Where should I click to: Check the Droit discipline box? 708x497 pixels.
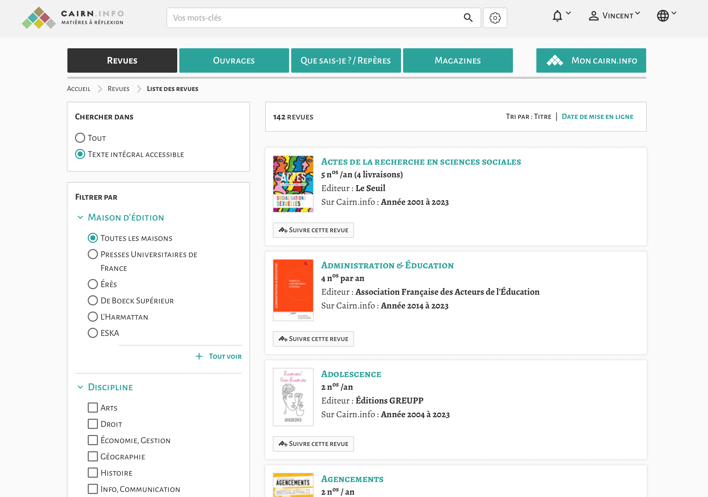tap(93, 424)
